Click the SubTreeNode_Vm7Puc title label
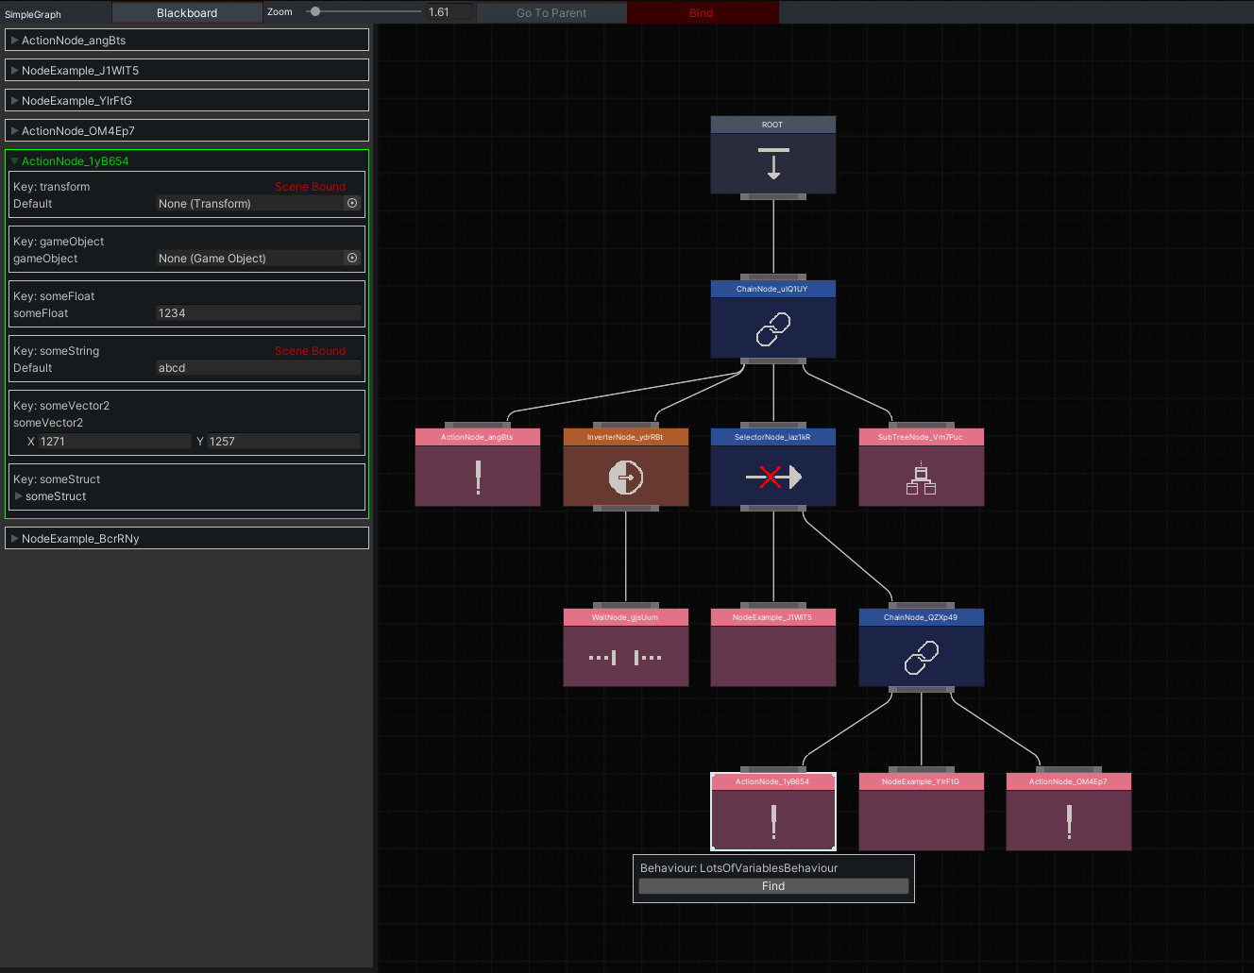This screenshot has height=973, width=1254. point(921,437)
